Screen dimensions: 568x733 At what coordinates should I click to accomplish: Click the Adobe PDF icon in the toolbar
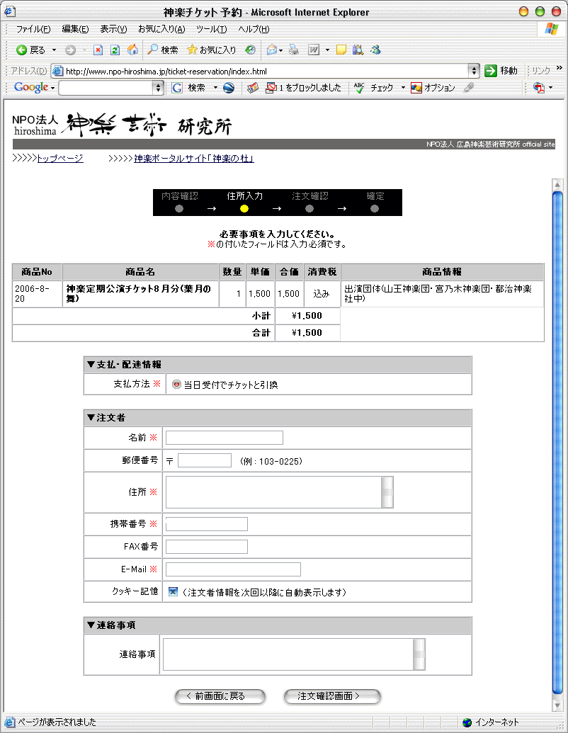coord(539,87)
